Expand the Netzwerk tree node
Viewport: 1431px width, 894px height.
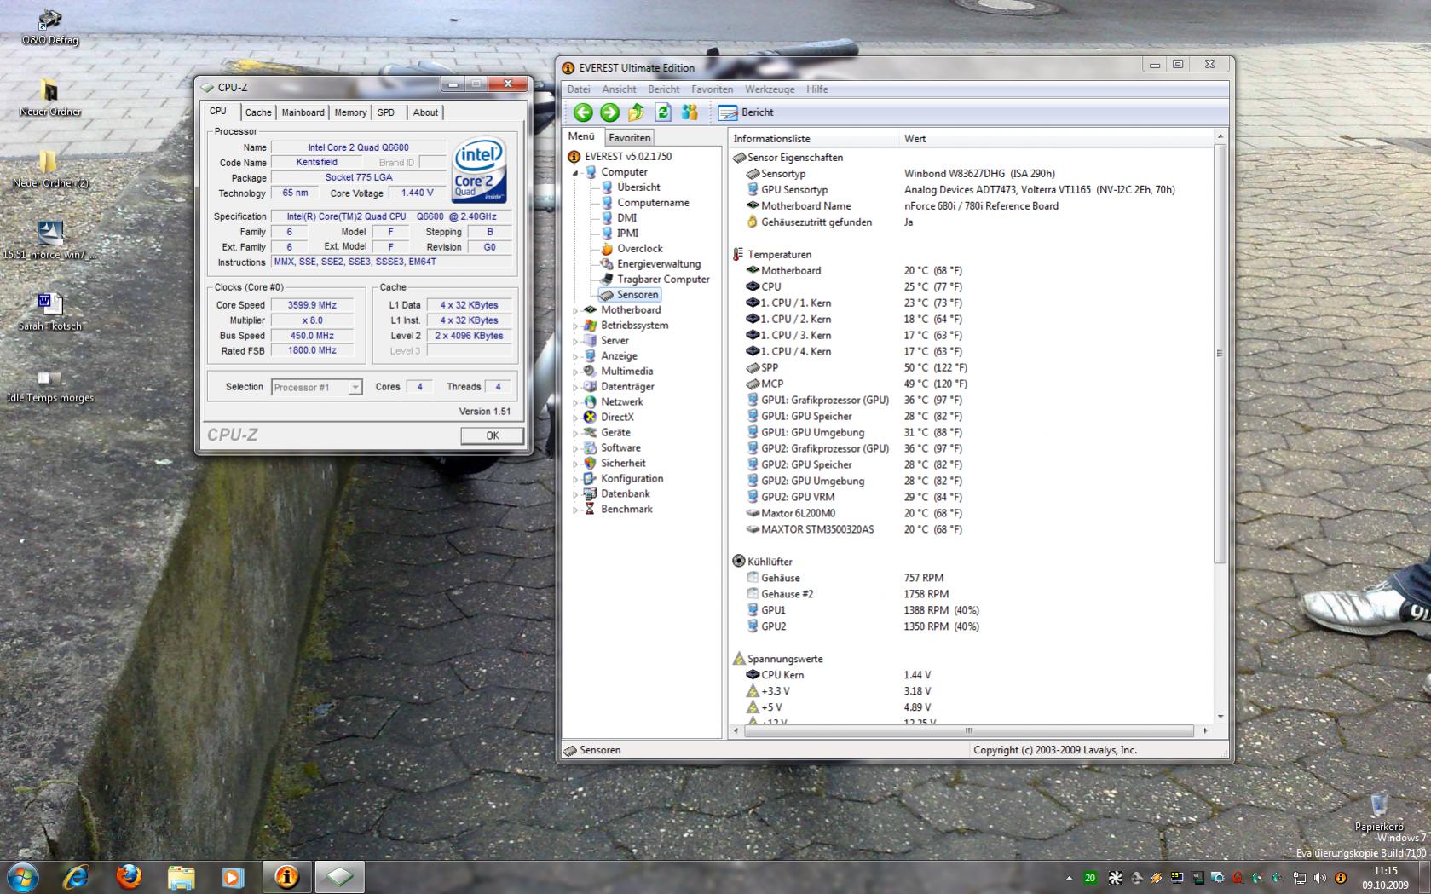pos(575,402)
